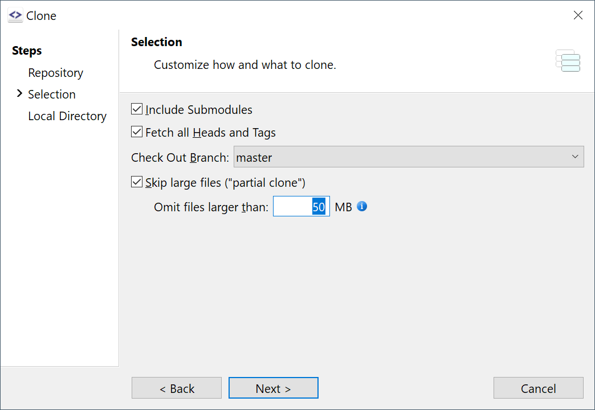This screenshot has height=410, width=595.
Task: Click the Check Out Branch label
Action: pos(180,157)
